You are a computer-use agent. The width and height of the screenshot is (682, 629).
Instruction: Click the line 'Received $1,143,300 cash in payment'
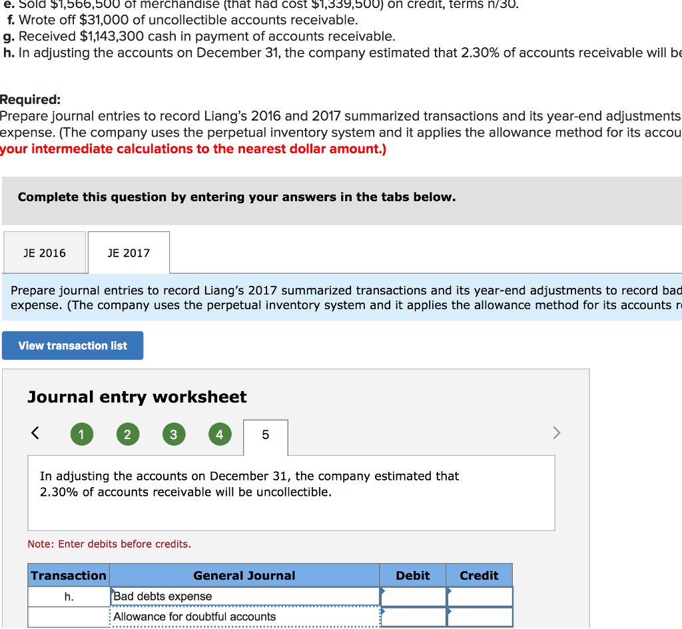(x=199, y=36)
